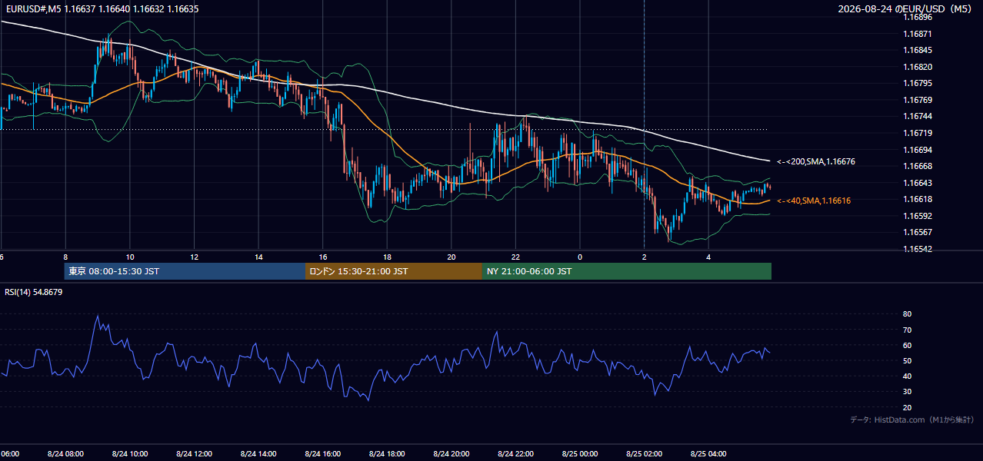Click price axis value 1.16643
The image size is (983, 461).
[919, 183]
